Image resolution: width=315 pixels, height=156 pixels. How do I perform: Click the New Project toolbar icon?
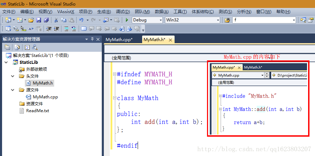(x=8, y=20)
